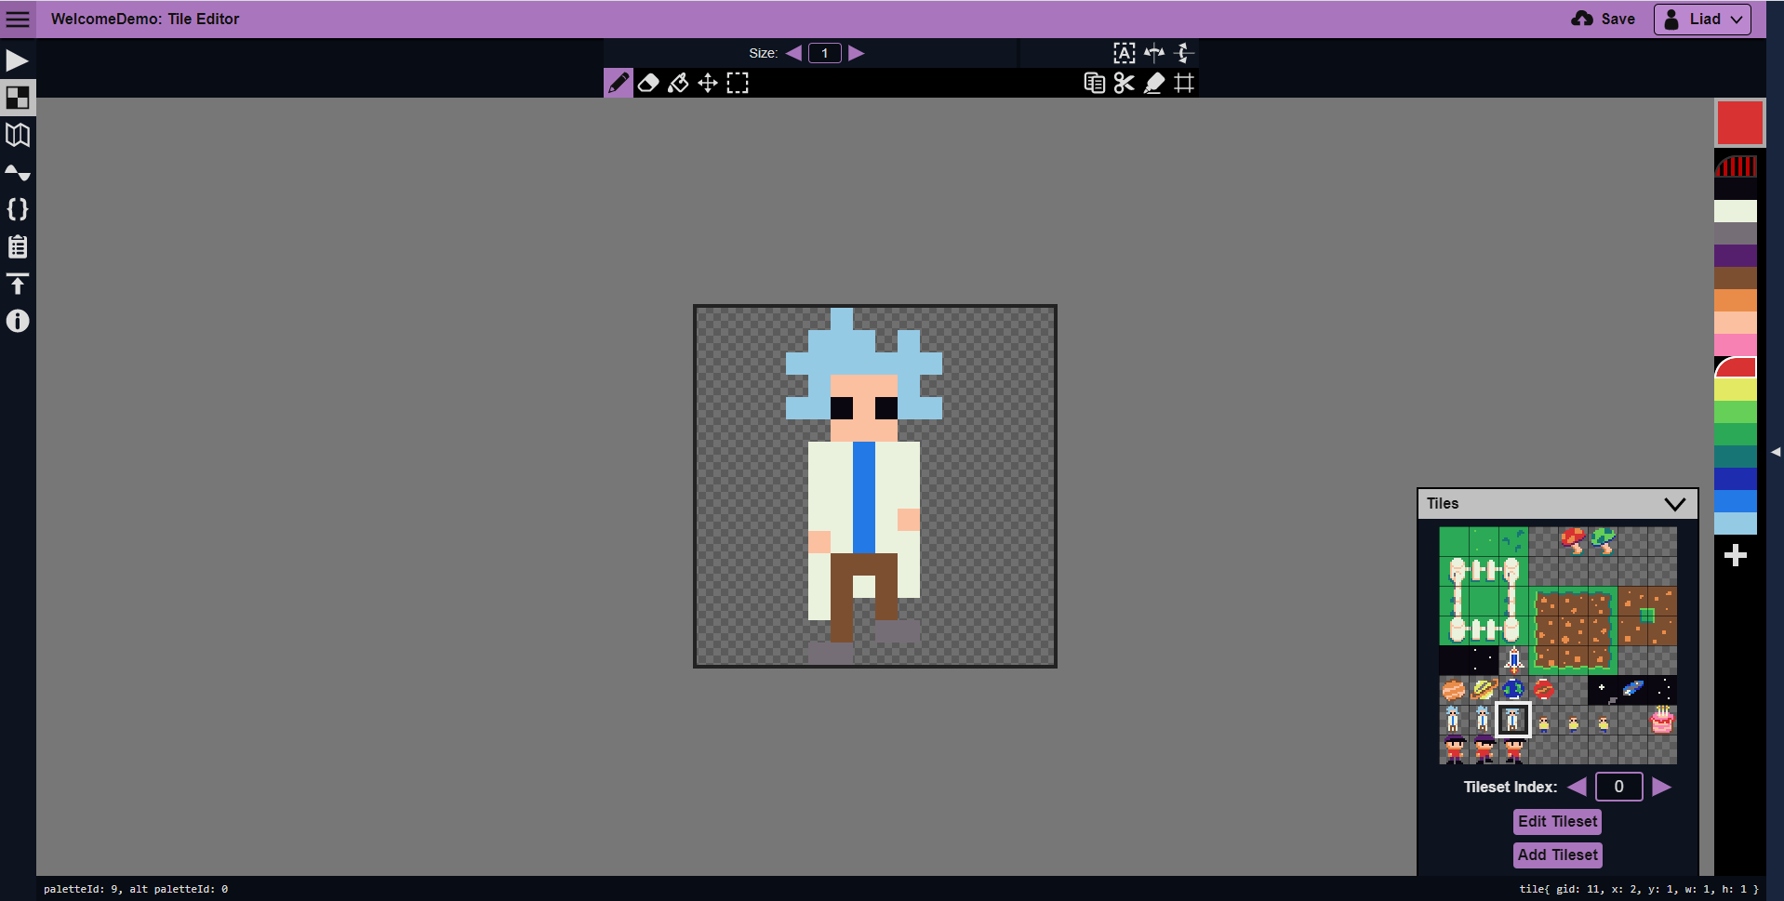Viewport: 1784px width, 901px height.
Task: Go to next tileset index
Action: 1662,787
